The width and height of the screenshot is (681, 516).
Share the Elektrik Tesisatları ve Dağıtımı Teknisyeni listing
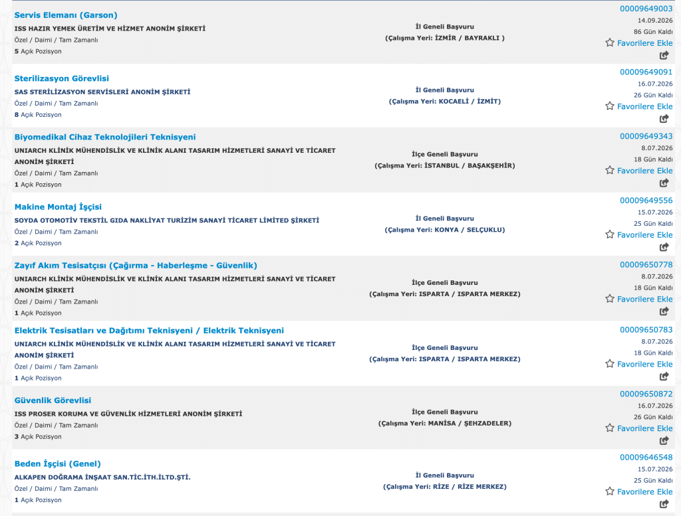pyautogui.click(x=664, y=376)
